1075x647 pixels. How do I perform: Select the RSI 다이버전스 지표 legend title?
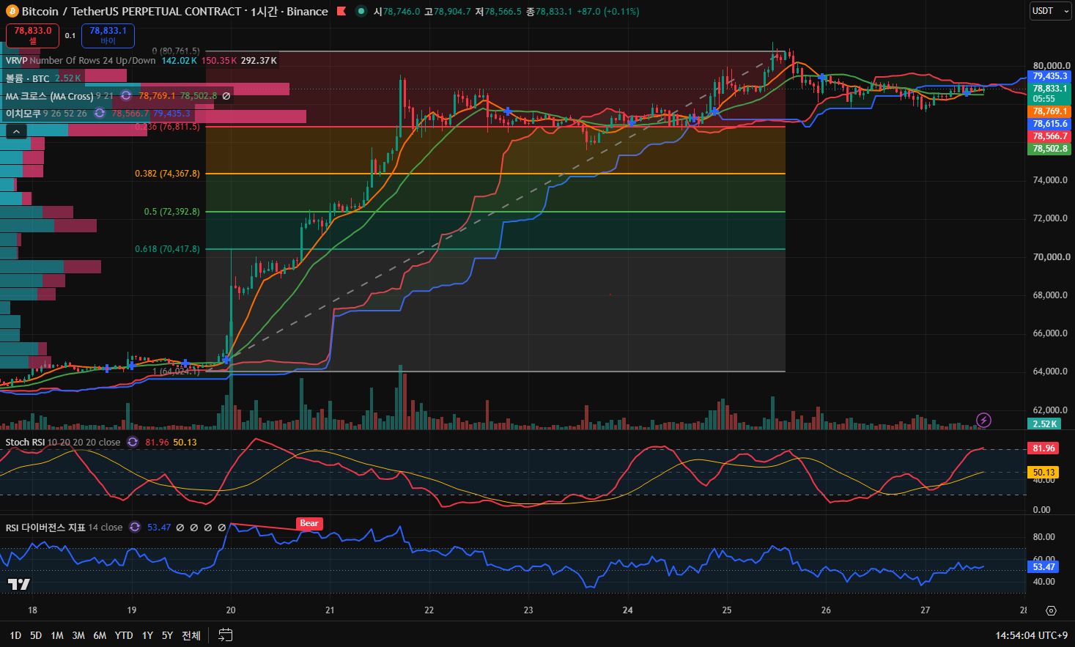pos(46,527)
